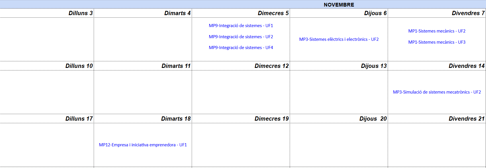Select the Dimecres 12 day header
The height and width of the screenshot is (168, 486).
[x=271, y=66]
